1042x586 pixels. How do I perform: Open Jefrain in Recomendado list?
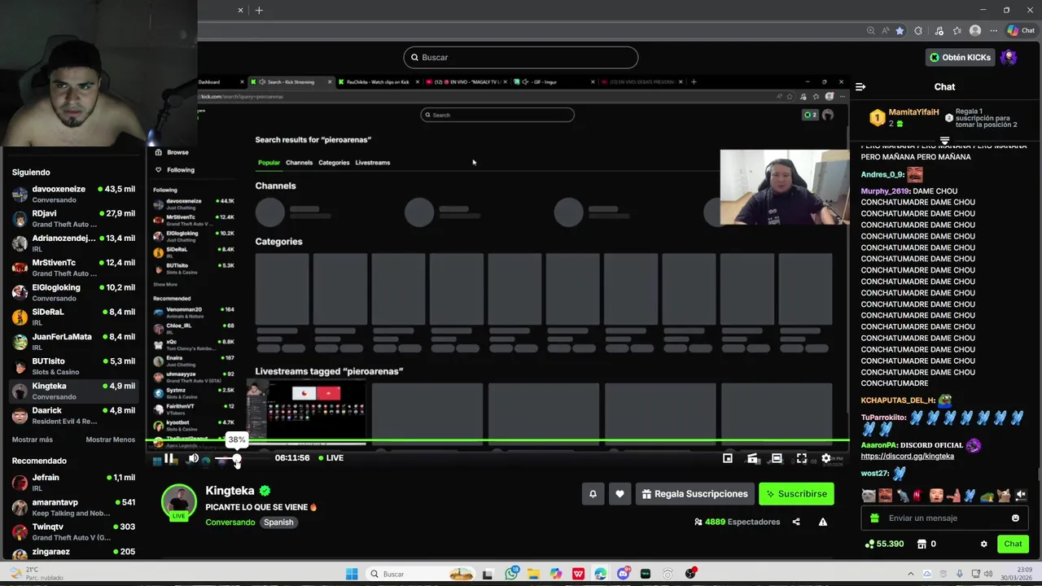coord(74,483)
